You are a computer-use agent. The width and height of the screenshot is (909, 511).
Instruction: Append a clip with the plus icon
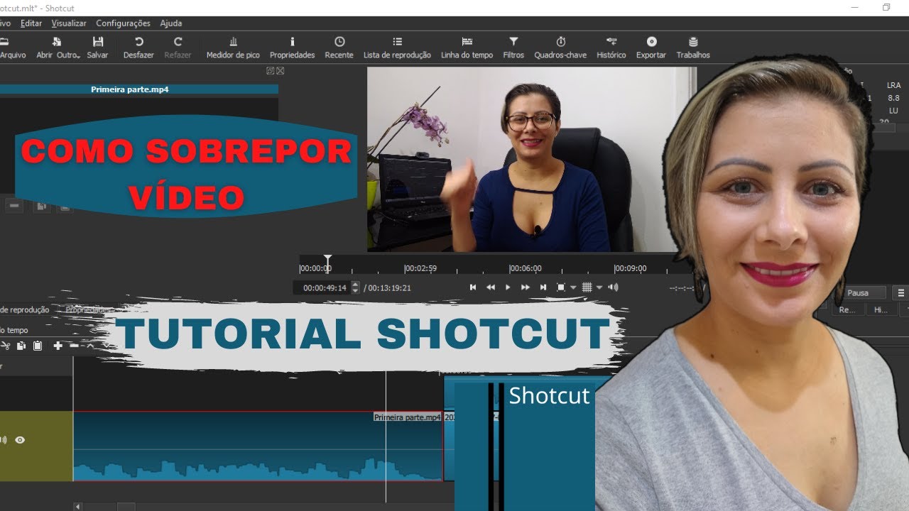point(58,346)
